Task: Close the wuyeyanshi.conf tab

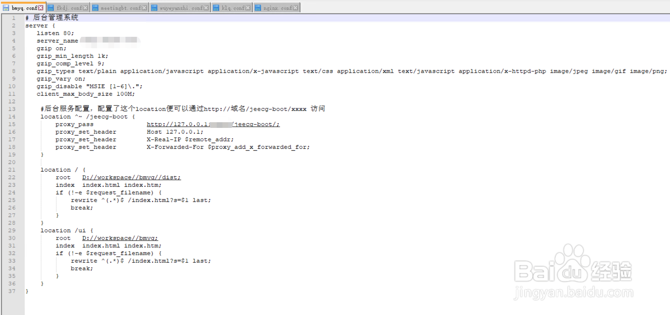Action: point(206,8)
